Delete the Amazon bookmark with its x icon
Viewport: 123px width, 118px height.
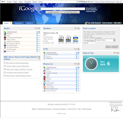click(x=39, y=34)
